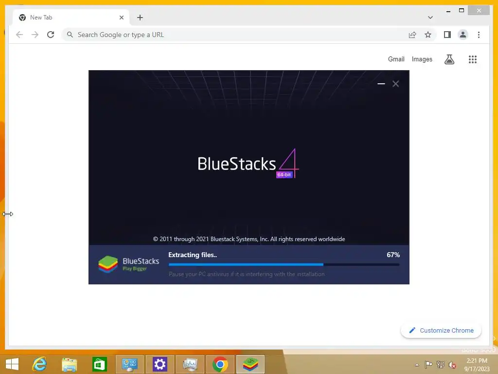Open a new Chrome tab with plus
The width and height of the screenshot is (498, 374).
point(140,18)
